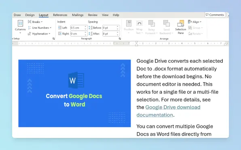Open the Align dropdown
This screenshot has width=241, height=150.
tap(194, 22)
